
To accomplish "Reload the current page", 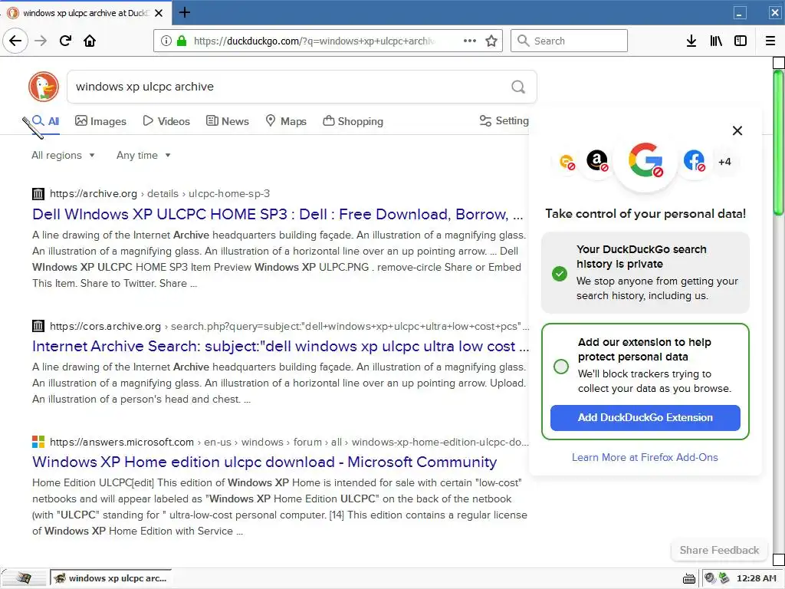I will (66, 41).
